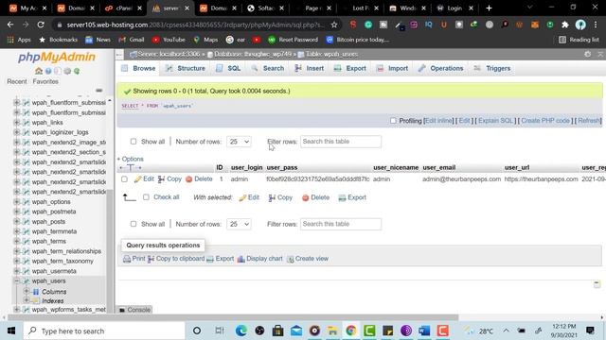
Task: Collapse wpah_users tree node
Action: pyautogui.click(x=17, y=281)
